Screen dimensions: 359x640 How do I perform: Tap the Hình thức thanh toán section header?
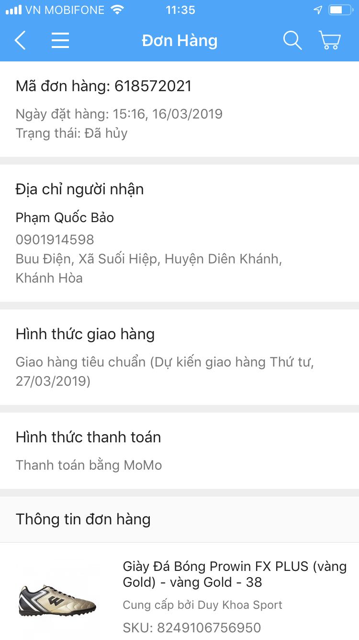[88, 437]
